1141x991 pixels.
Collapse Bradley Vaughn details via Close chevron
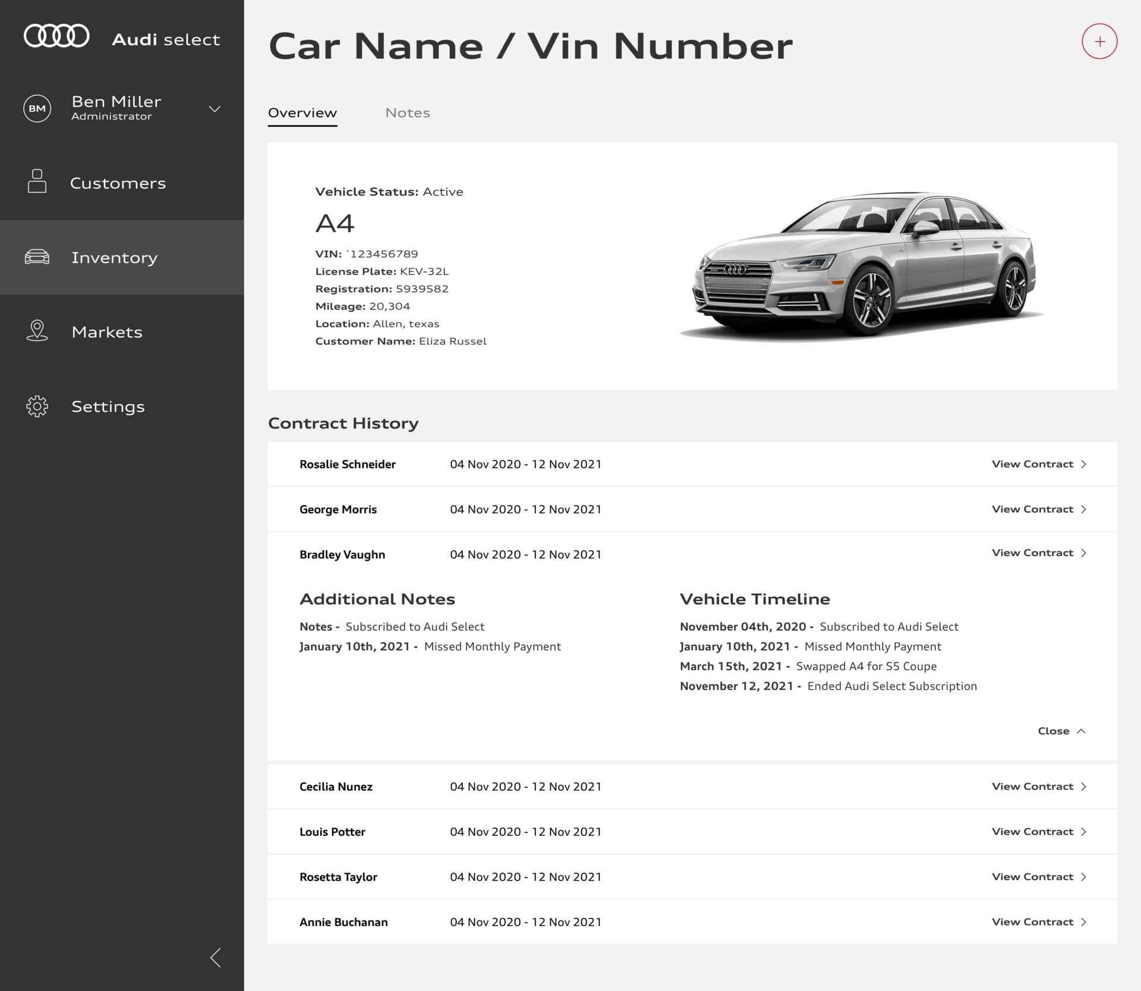[x=1062, y=731]
